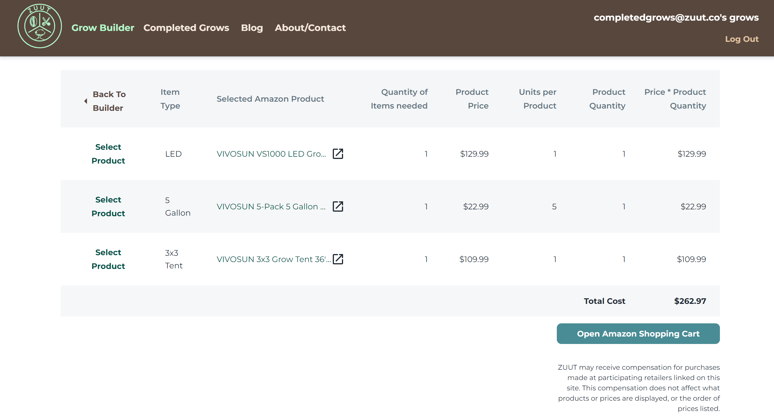Navigate to About/Contact

310,28
